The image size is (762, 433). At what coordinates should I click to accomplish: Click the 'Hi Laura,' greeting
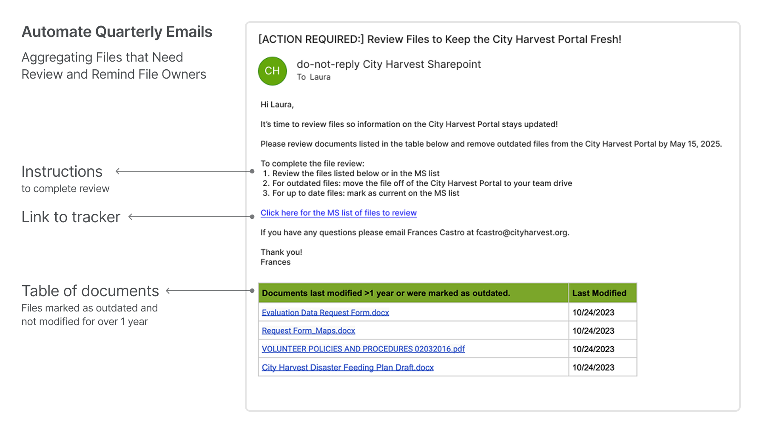pyautogui.click(x=277, y=105)
